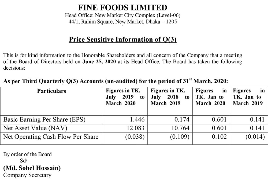Screen dimensions: 268x179
Task: Click the Net Asset Value (NAV) row label
Action: pos(36,128)
